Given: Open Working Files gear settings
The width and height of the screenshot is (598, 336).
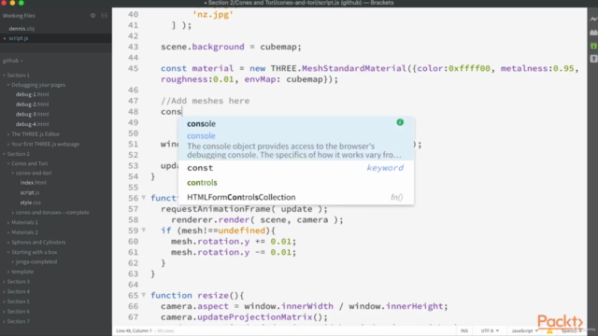Looking at the screenshot, I should 93,16.
